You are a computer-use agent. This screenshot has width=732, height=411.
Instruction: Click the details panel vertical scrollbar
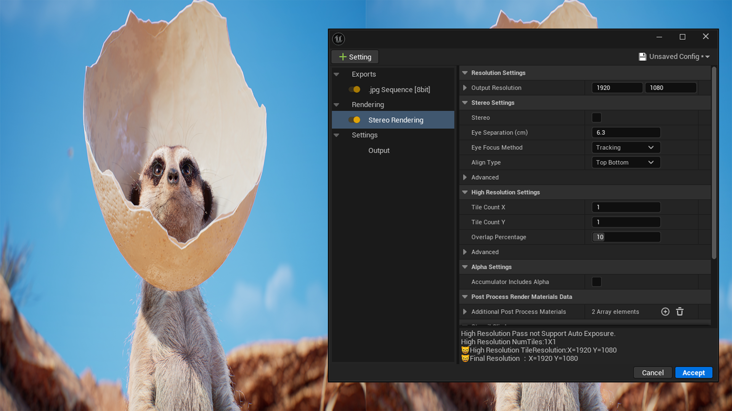[x=714, y=163]
